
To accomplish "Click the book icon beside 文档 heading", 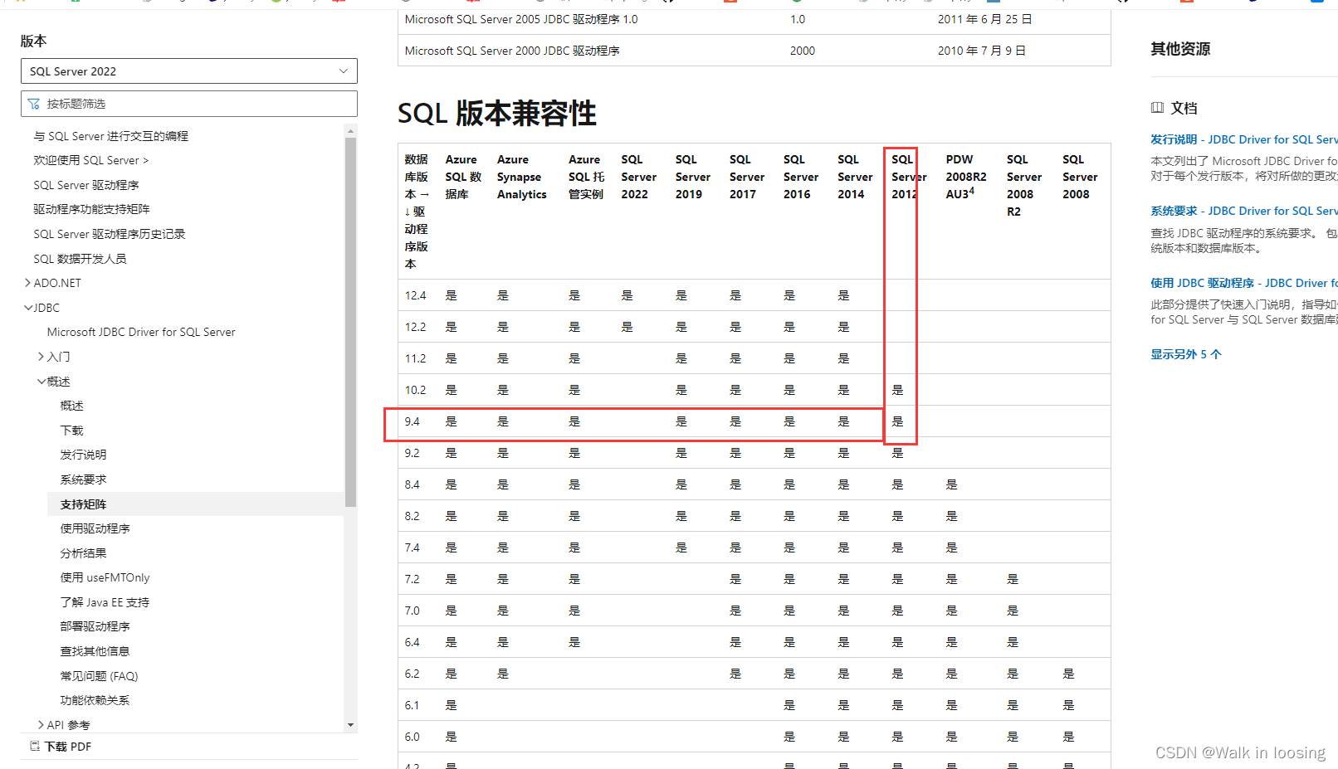I will point(1158,108).
